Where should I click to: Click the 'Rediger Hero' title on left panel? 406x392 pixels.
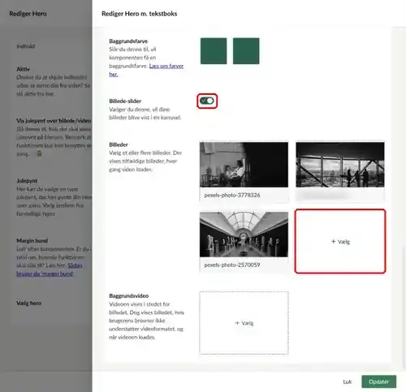pyautogui.click(x=28, y=14)
